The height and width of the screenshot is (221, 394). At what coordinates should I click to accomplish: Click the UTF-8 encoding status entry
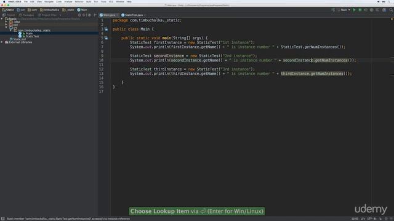372,219
